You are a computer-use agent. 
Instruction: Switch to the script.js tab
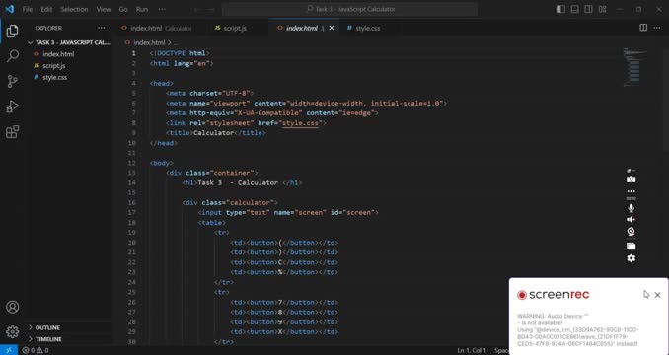(235, 28)
